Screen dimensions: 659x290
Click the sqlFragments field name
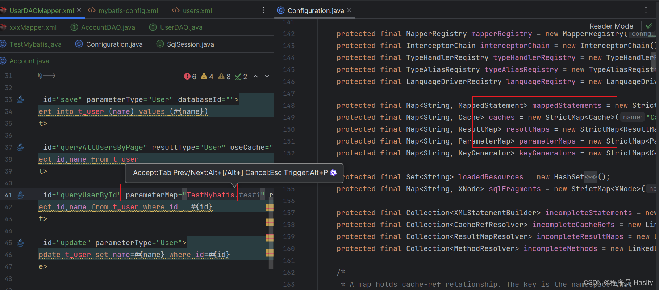tap(514, 189)
